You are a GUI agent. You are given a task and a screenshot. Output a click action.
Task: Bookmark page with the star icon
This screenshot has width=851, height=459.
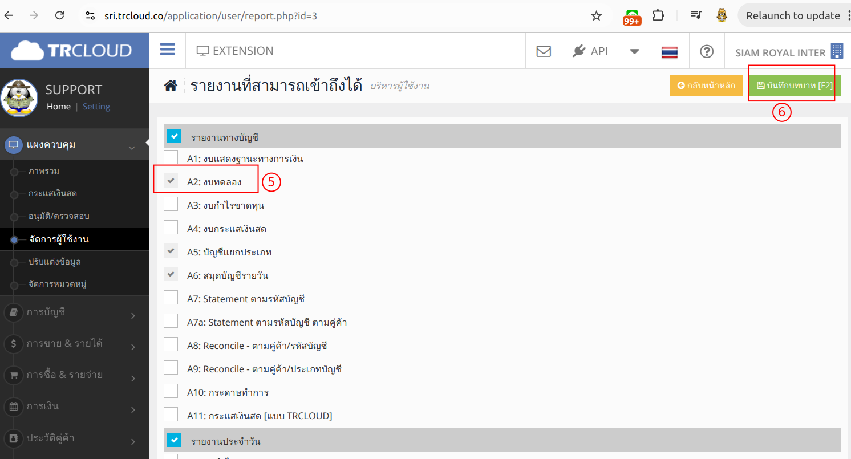click(x=597, y=16)
